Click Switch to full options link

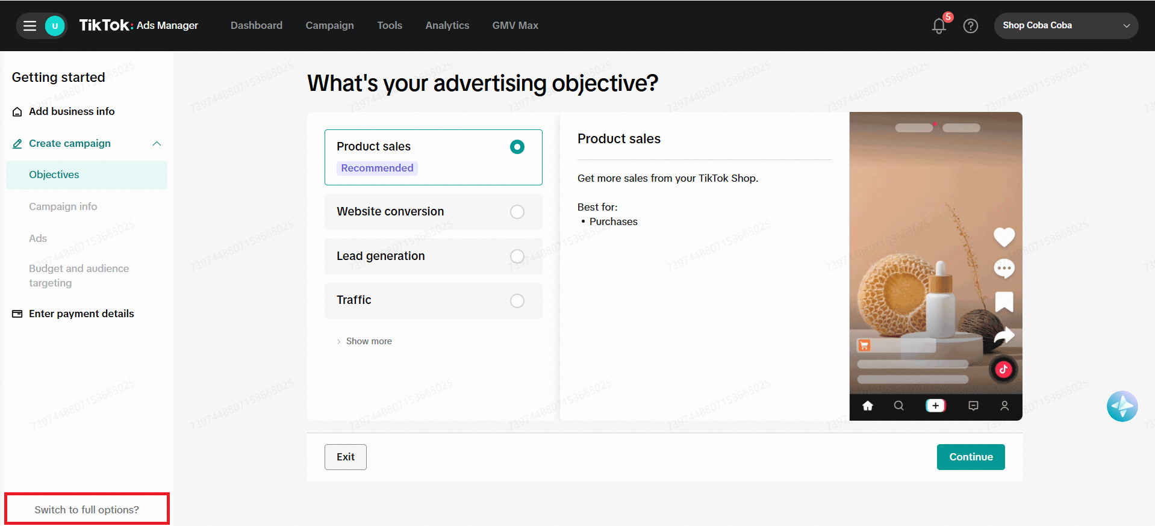coord(87,510)
